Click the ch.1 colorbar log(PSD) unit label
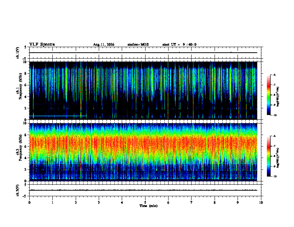294x227 pixels. click(x=278, y=97)
